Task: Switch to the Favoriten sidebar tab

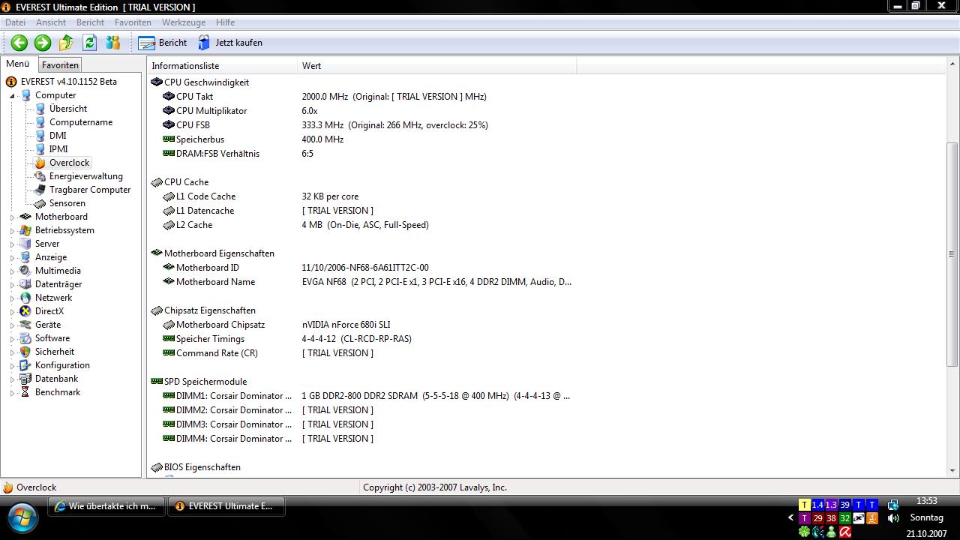Action: [x=60, y=65]
